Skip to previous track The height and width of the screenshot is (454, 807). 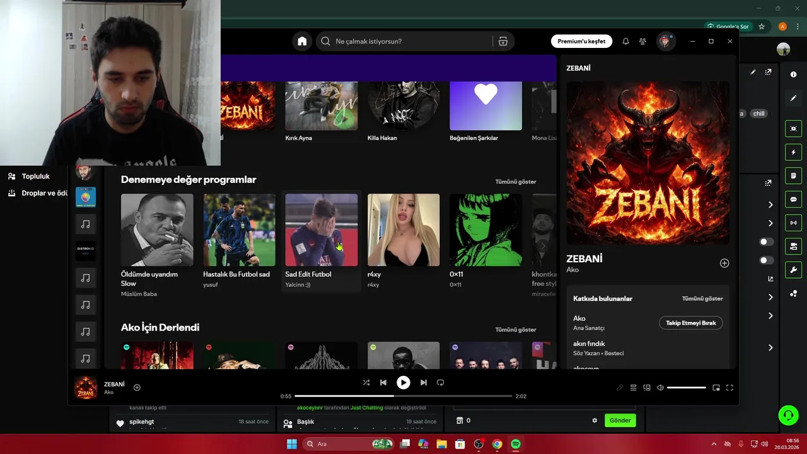coord(383,382)
